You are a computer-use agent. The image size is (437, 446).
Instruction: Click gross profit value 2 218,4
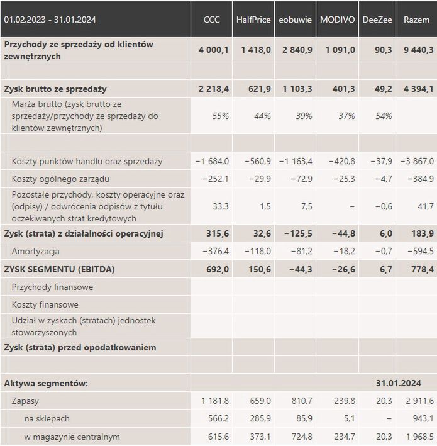(x=214, y=89)
